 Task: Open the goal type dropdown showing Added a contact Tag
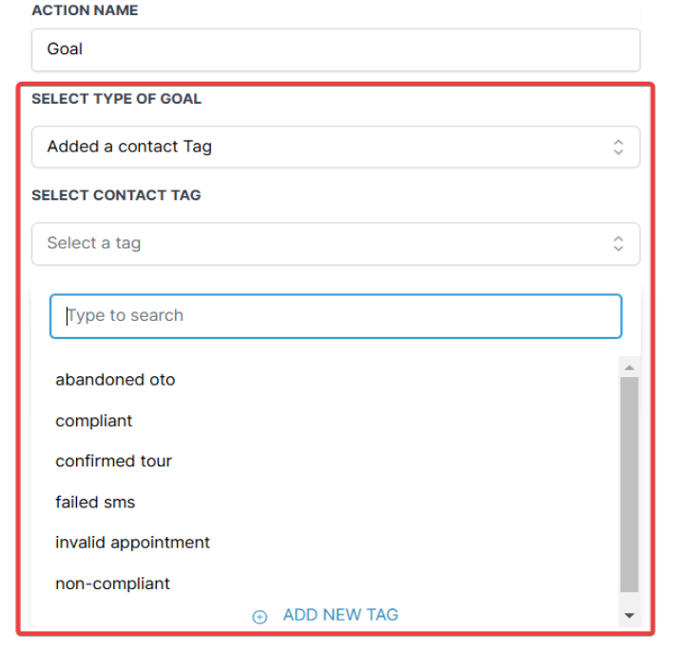(x=323, y=147)
